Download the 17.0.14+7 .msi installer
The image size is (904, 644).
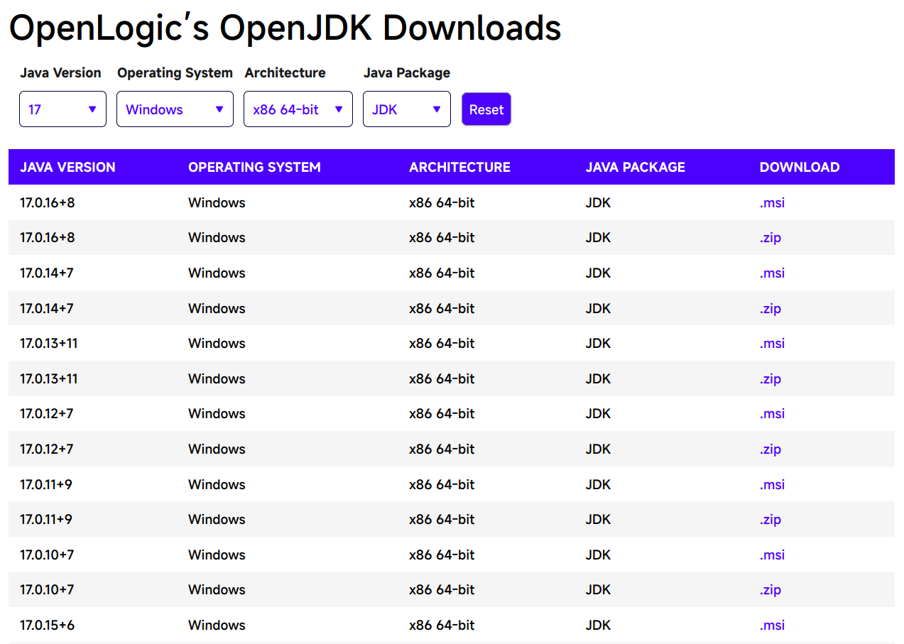point(772,273)
